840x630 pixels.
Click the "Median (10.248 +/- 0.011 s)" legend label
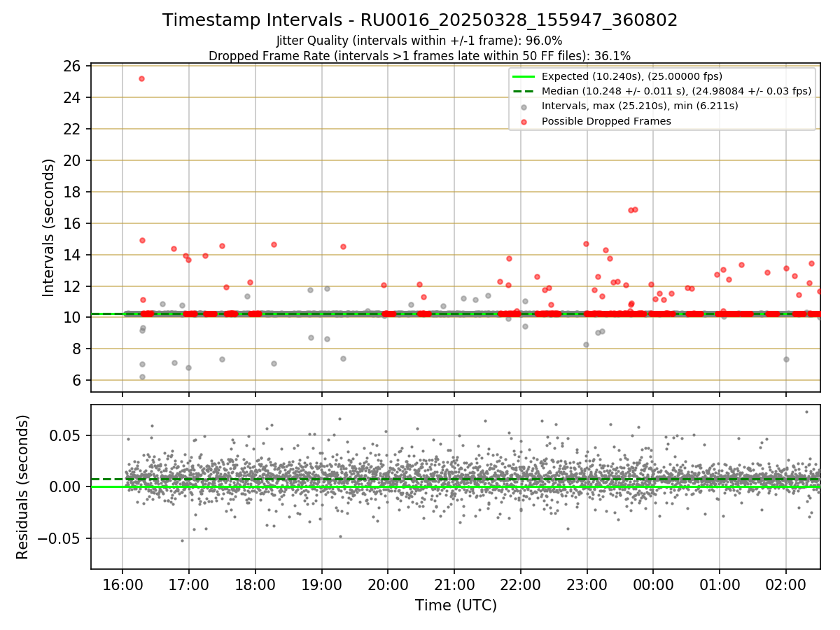click(x=677, y=91)
